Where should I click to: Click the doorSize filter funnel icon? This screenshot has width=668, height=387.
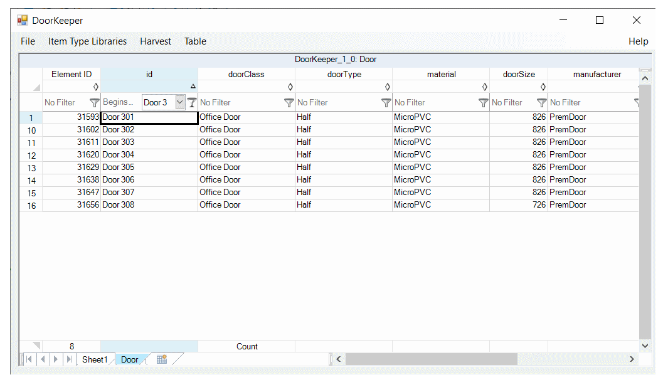(541, 102)
